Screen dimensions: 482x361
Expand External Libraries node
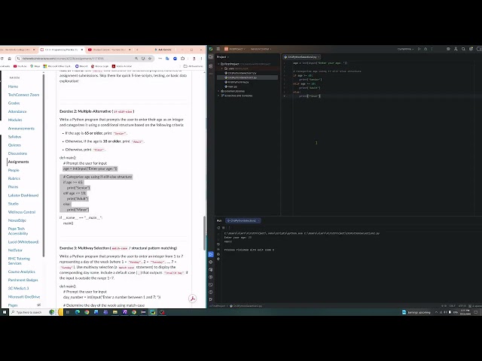click(219, 91)
